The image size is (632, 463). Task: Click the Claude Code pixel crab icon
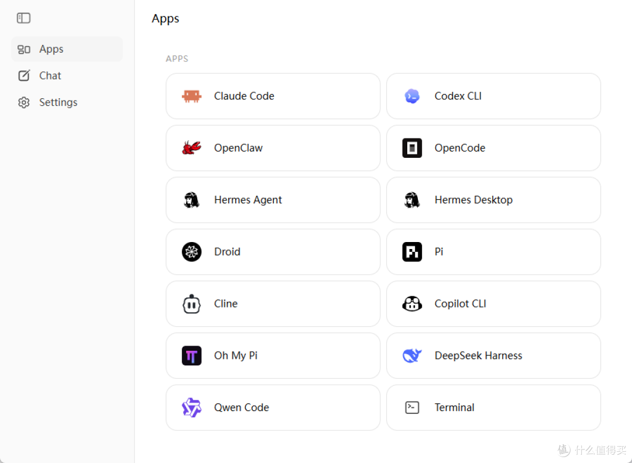191,96
